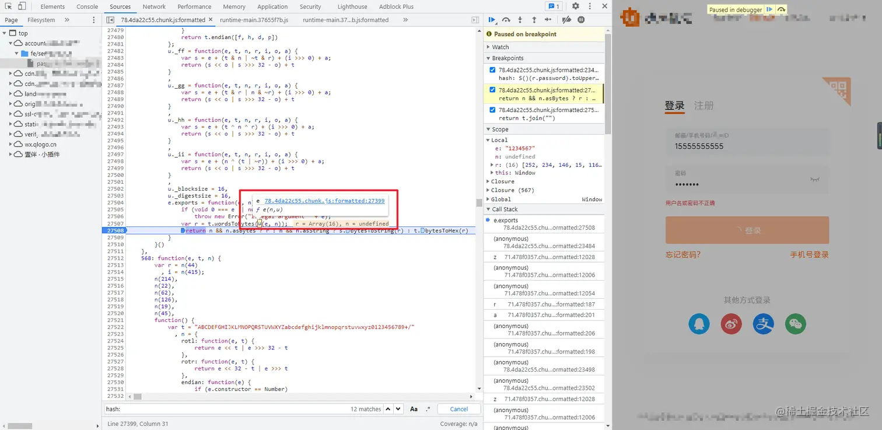Hide the file navigator sidebar

tap(110, 20)
